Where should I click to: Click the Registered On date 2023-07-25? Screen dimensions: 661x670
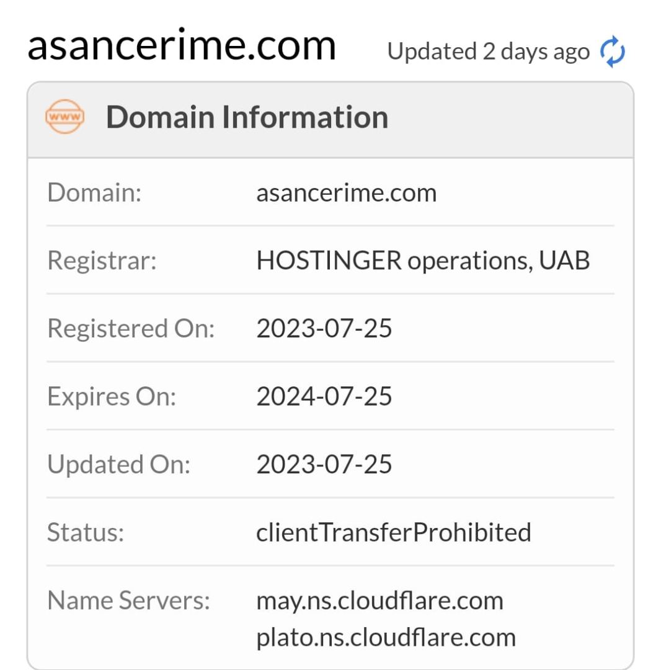coord(324,328)
